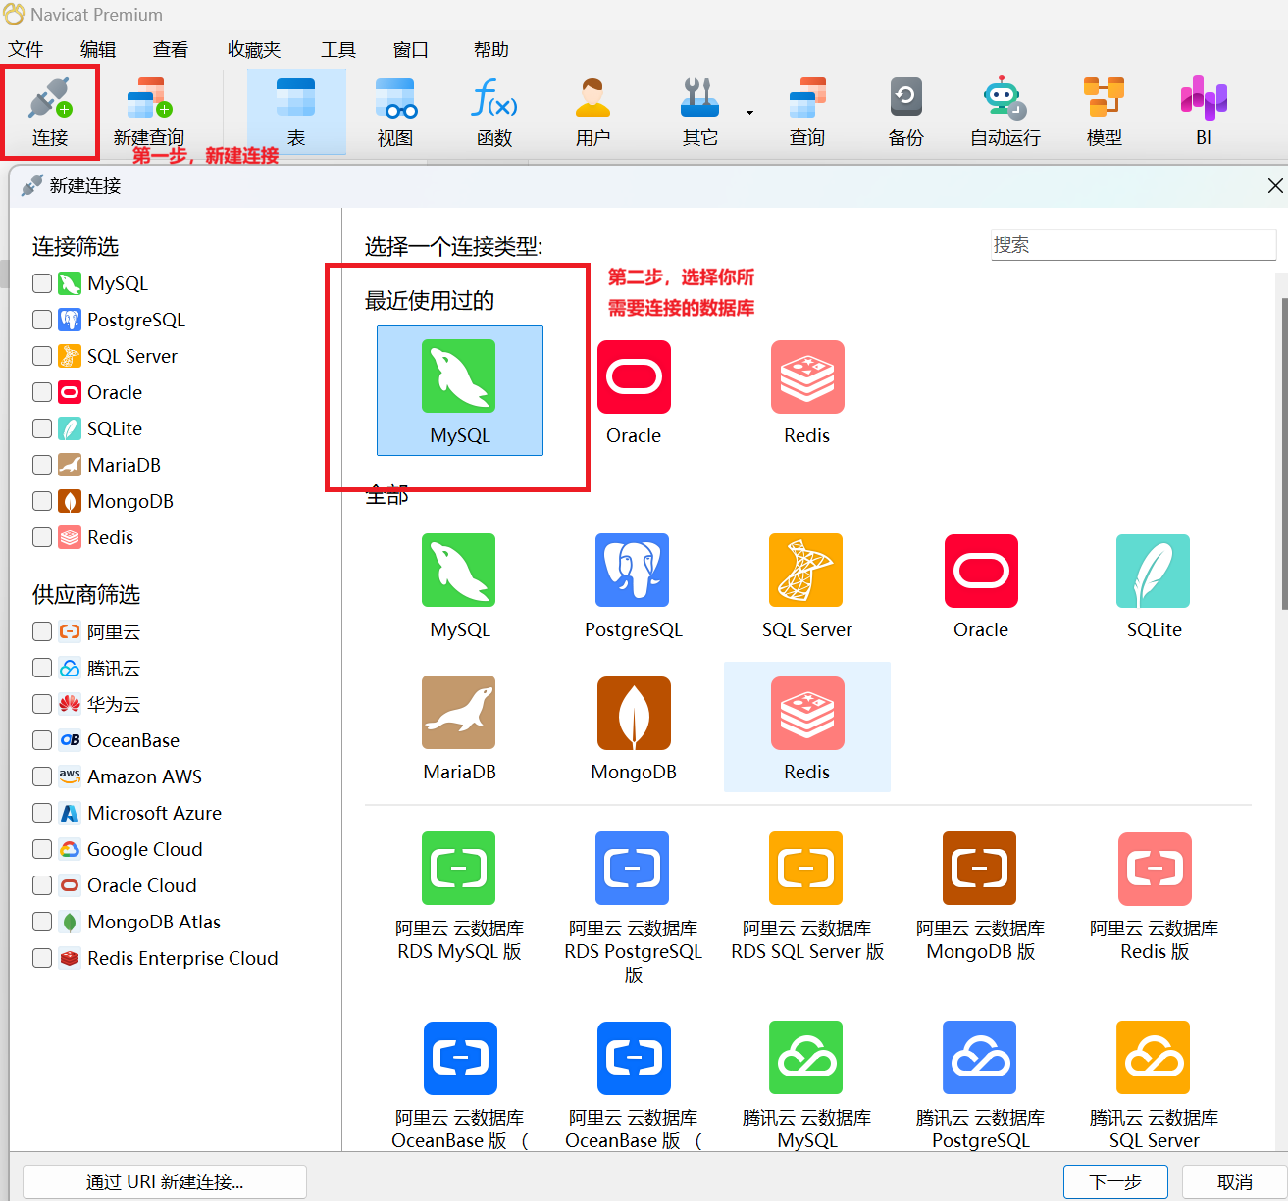Open the 窗口 (Window) menu
This screenshot has height=1201, width=1288.
coord(411,49)
